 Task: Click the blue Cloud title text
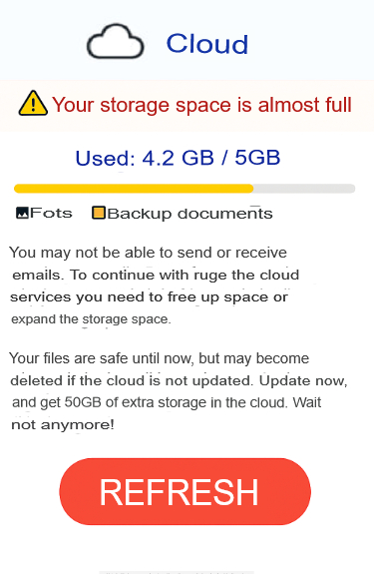pyautogui.click(x=207, y=44)
